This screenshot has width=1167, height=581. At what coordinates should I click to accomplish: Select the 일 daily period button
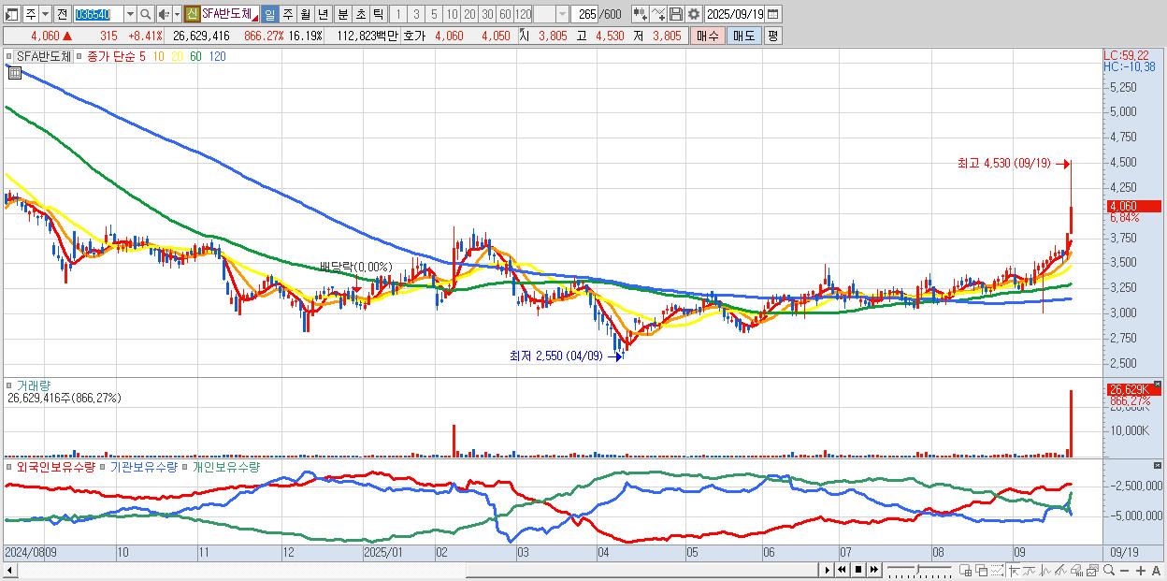tap(270, 14)
